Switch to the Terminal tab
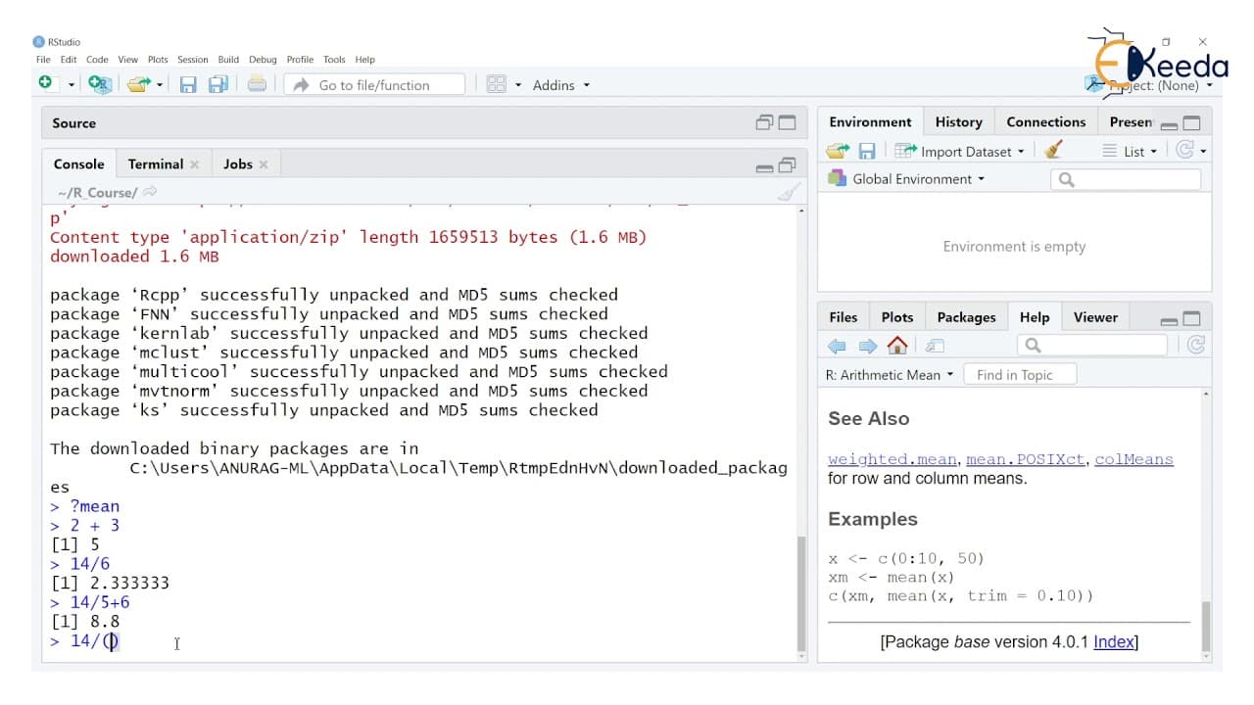Screen dimensions: 1254x705 pos(156,164)
